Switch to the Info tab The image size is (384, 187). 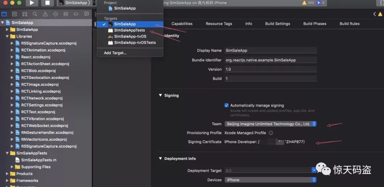249,24
